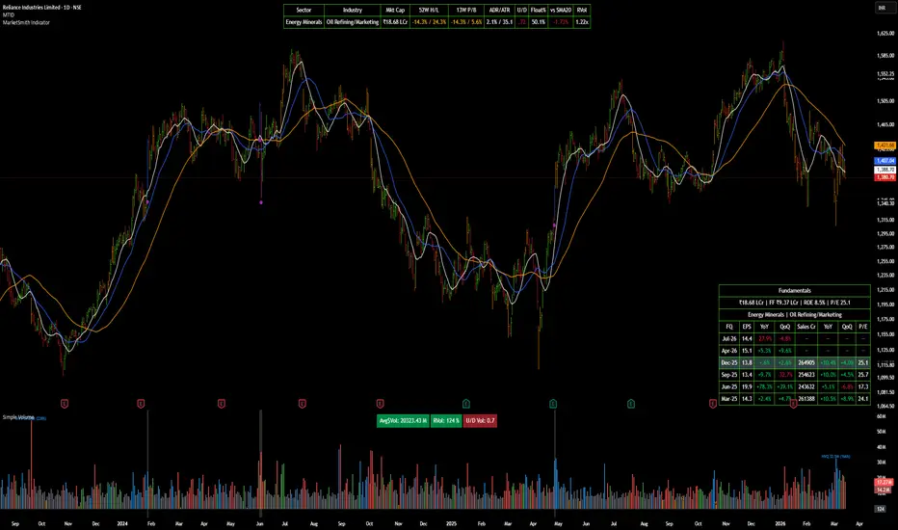
Task: Click the green earnings marker between Jul and Aug 2025
Action: [x=630, y=404]
